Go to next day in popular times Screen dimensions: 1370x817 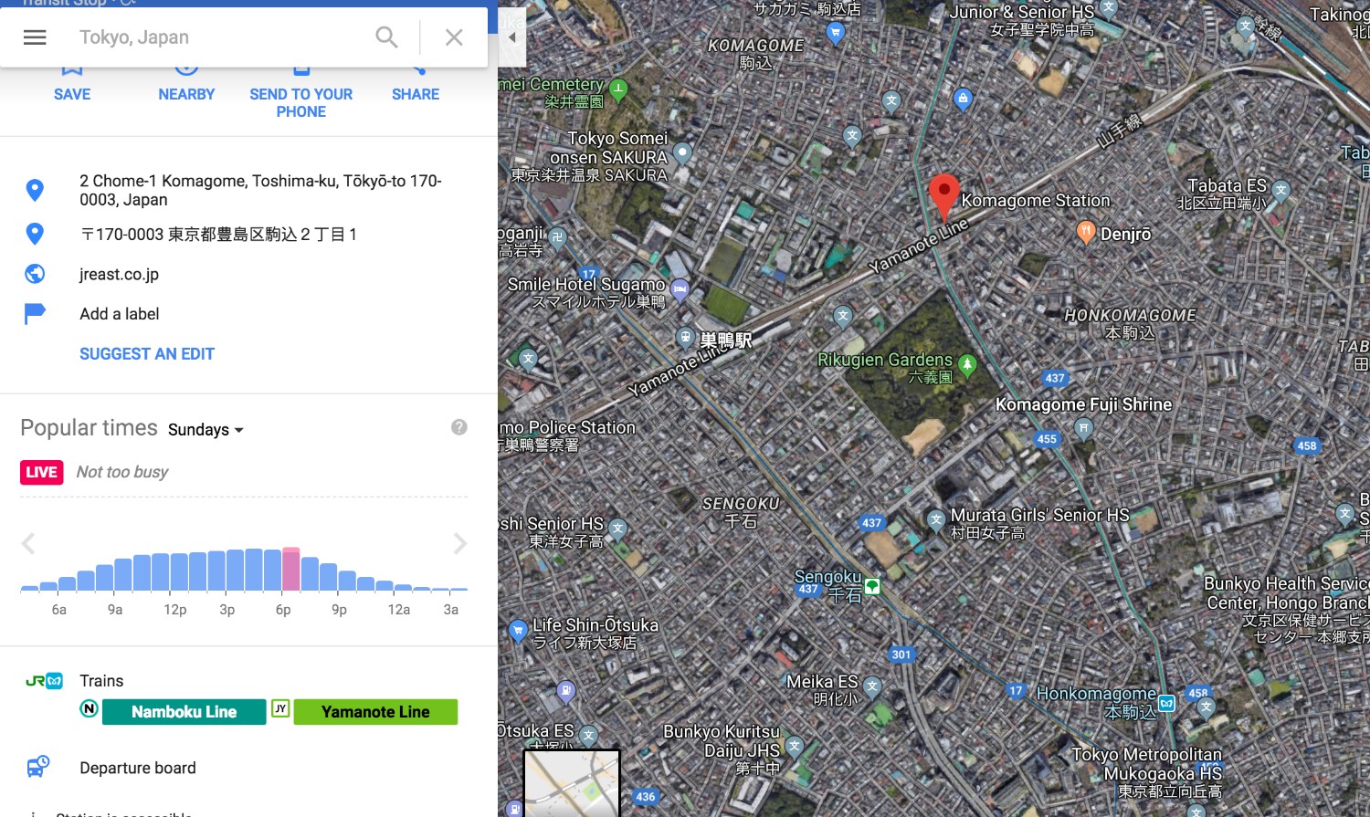click(460, 544)
